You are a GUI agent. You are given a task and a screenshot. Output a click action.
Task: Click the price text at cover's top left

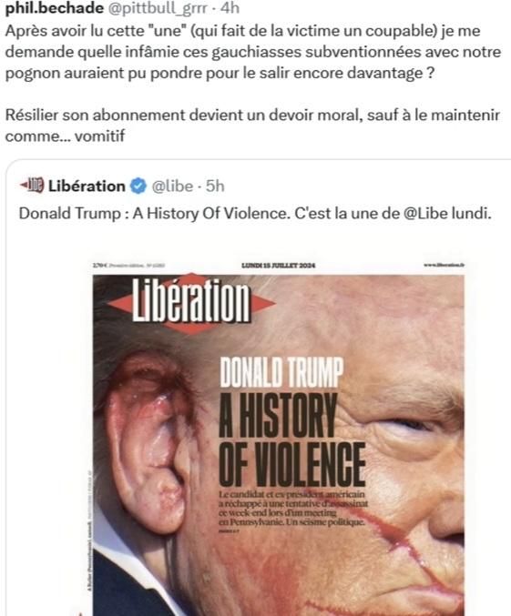99,266
